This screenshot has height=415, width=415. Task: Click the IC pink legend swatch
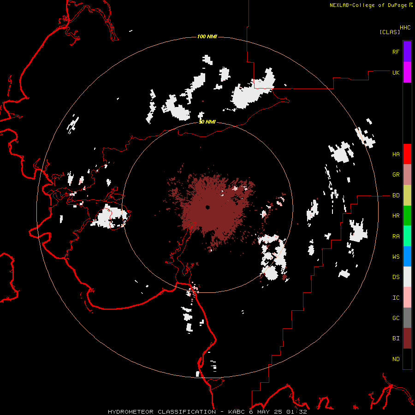tap(407, 297)
